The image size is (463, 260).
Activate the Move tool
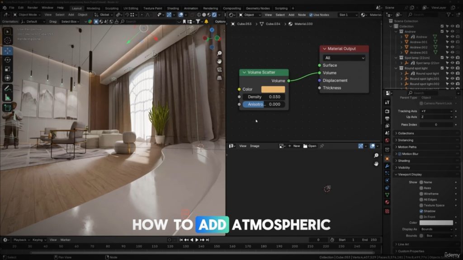[7, 51]
